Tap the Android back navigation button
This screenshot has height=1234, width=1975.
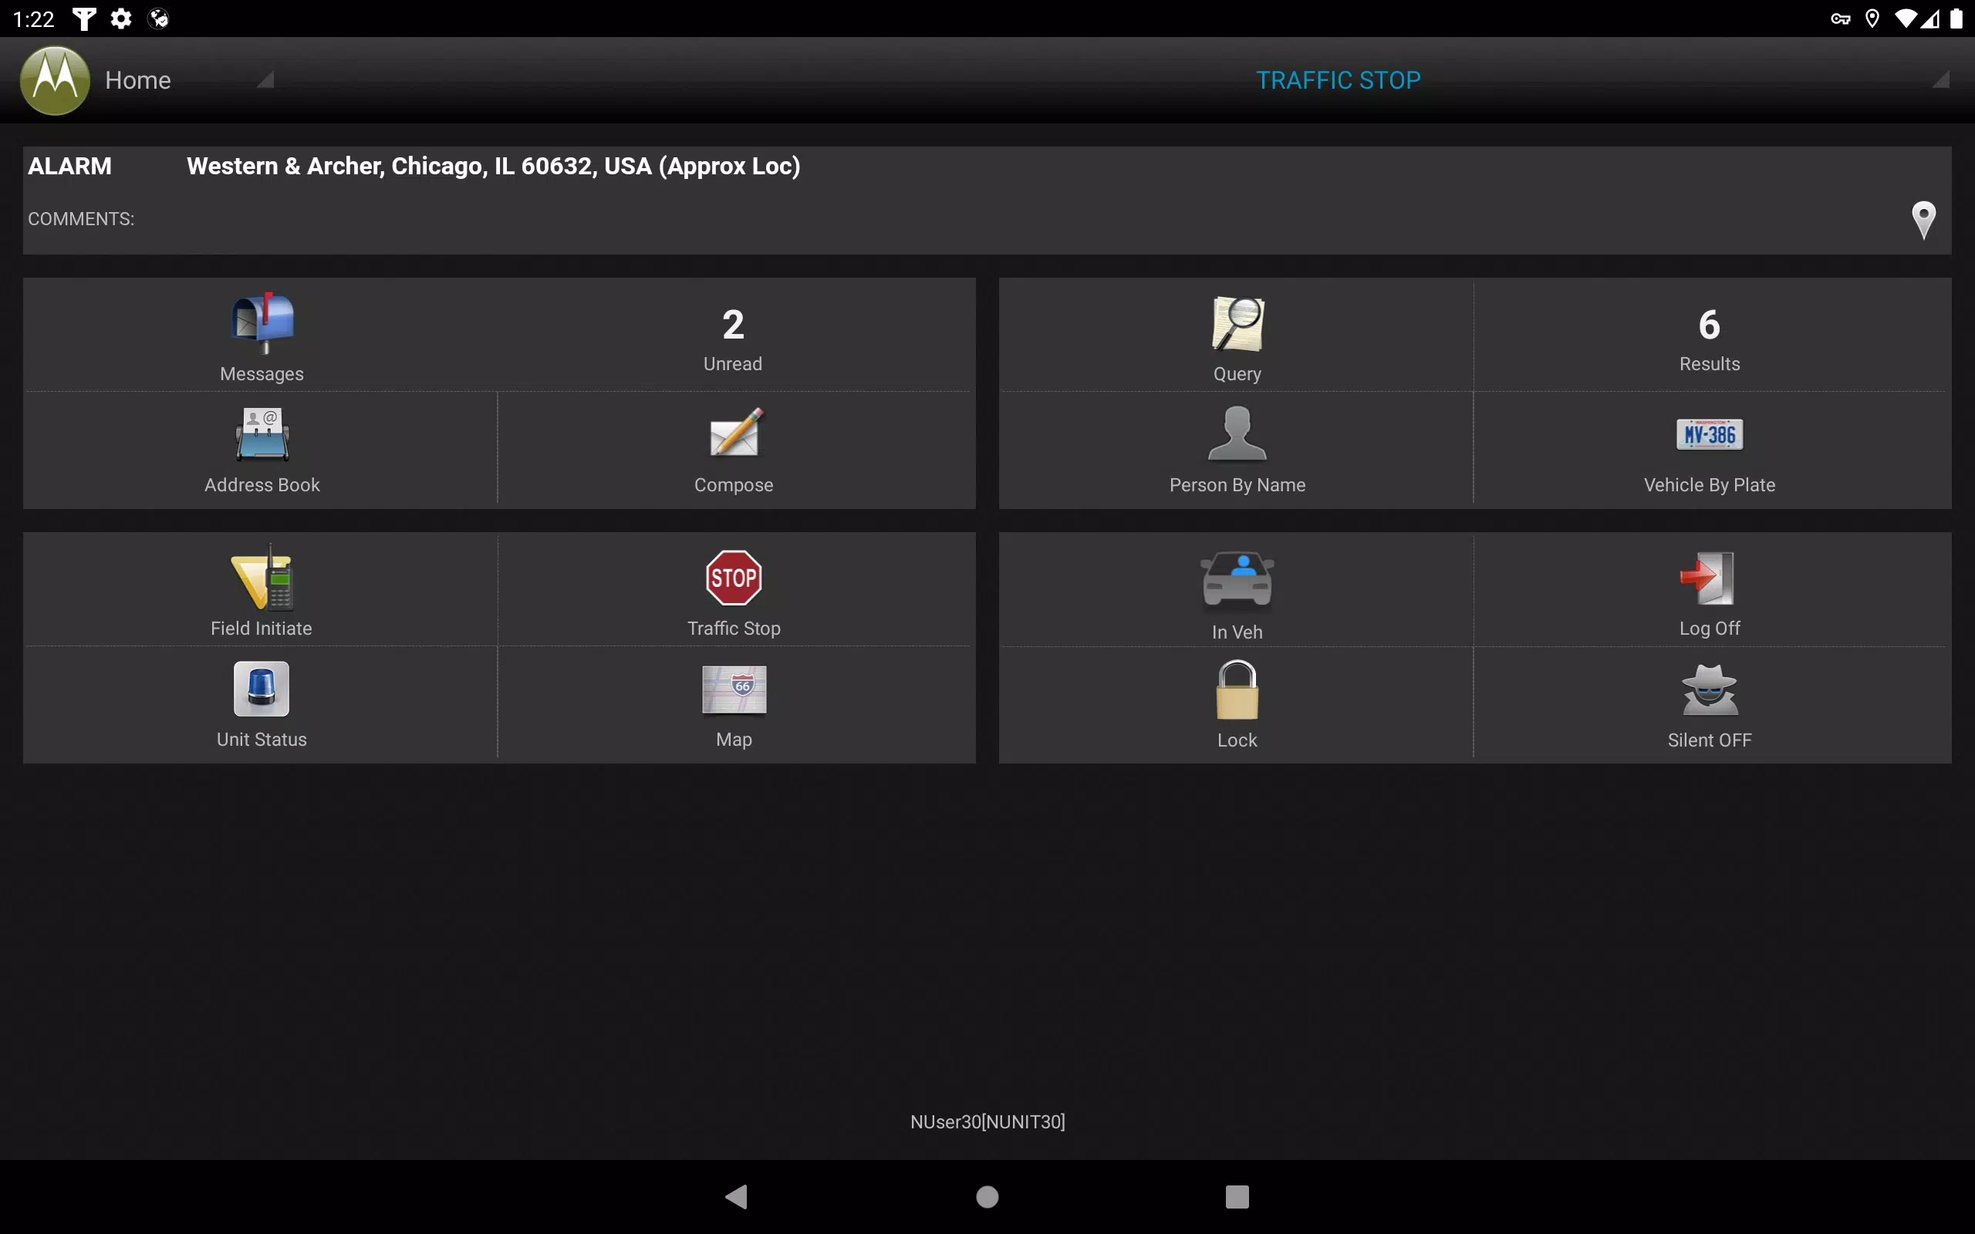point(736,1196)
